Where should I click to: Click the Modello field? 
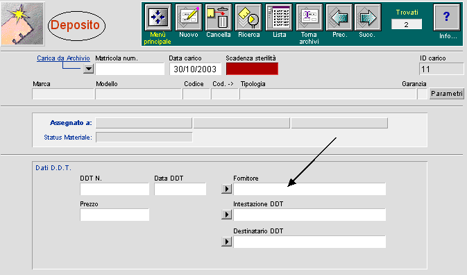pyautogui.click(x=139, y=94)
